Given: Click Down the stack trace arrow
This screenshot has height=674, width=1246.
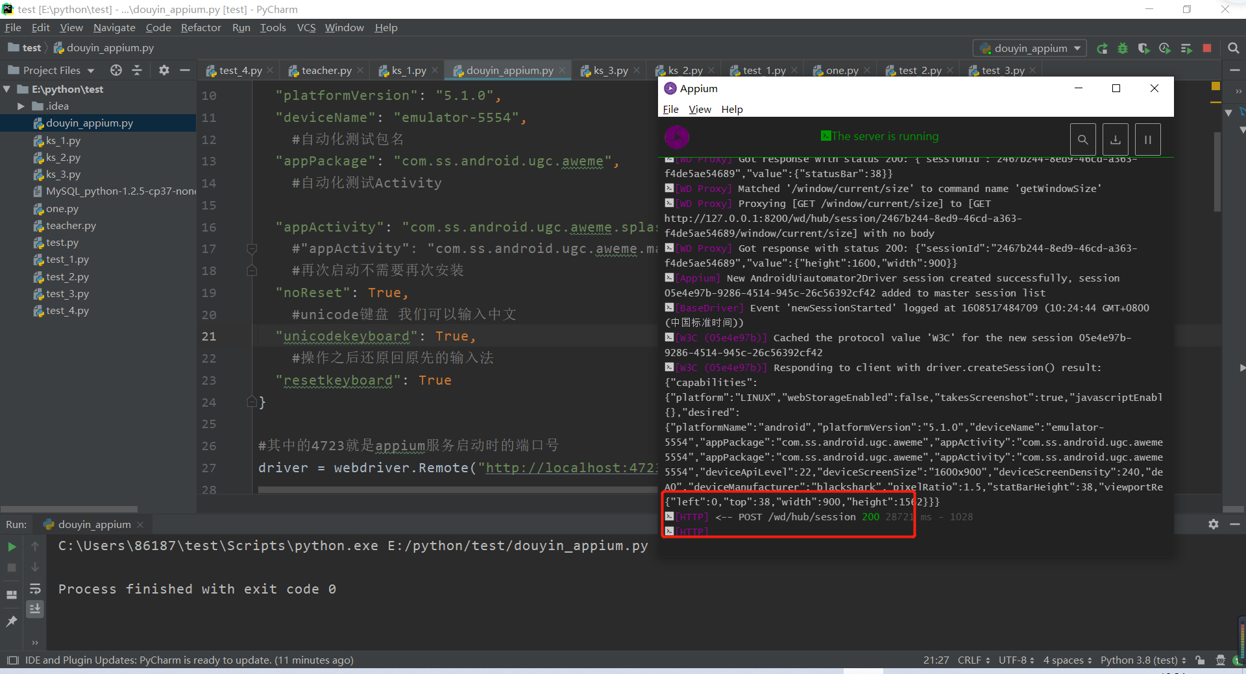Looking at the screenshot, I should point(35,568).
